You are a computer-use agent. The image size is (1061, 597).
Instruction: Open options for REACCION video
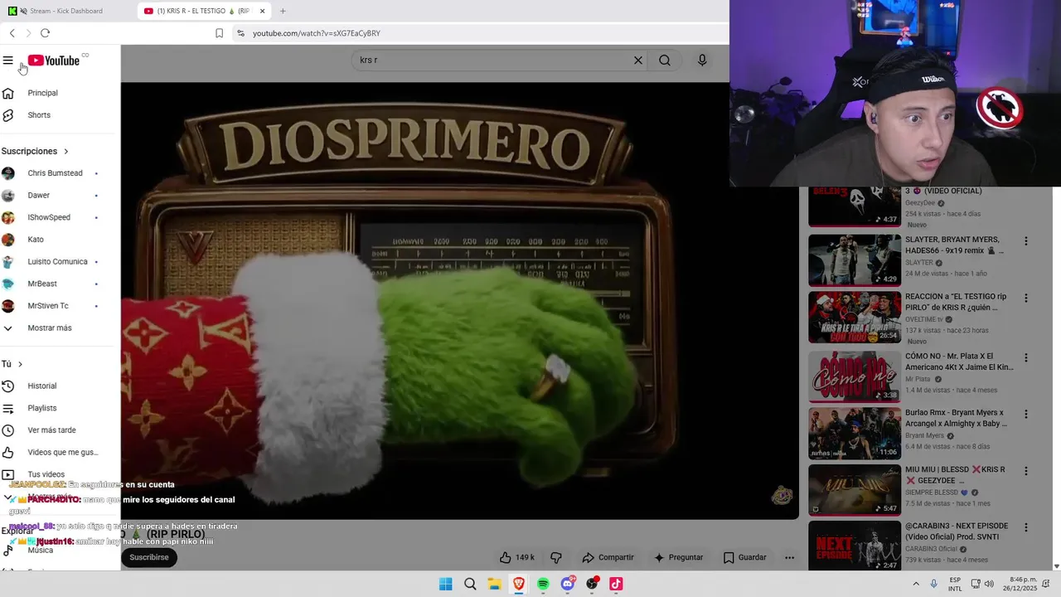[x=1025, y=298]
